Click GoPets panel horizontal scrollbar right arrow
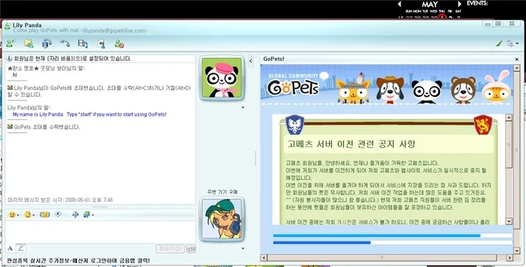The image size is (526, 267). [510, 258]
